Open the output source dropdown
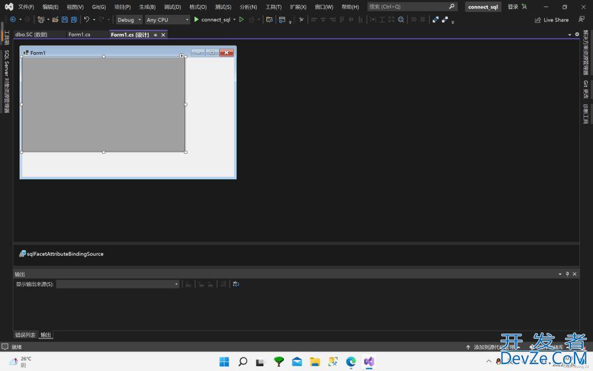 [x=117, y=284]
